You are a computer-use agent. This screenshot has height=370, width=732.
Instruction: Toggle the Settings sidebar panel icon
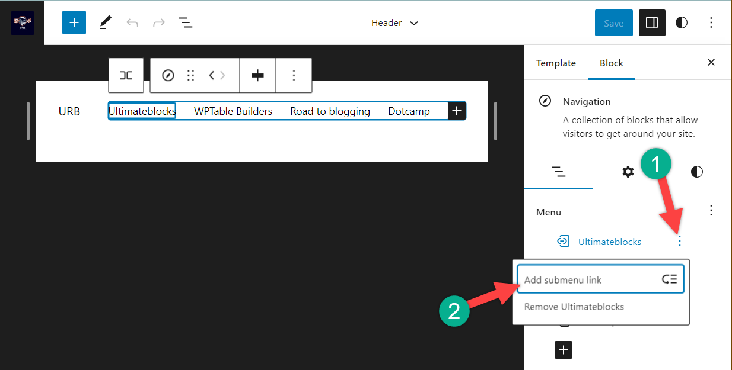tap(651, 22)
